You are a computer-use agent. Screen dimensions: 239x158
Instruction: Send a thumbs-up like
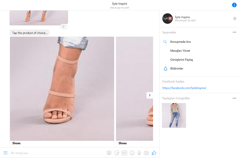[154, 153]
